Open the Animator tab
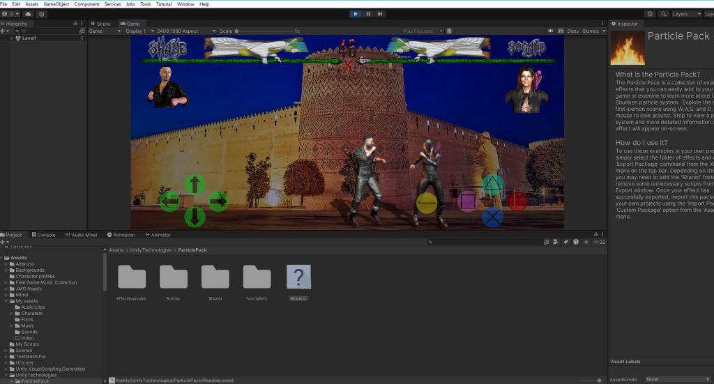 pyautogui.click(x=158, y=235)
